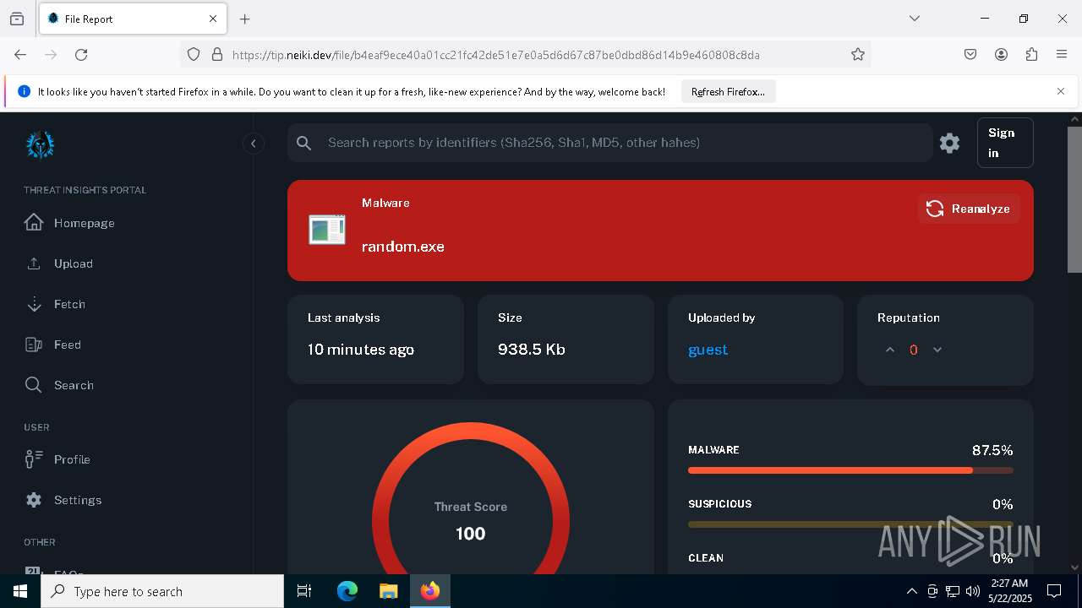Show hidden system tray icons

(911, 591)
